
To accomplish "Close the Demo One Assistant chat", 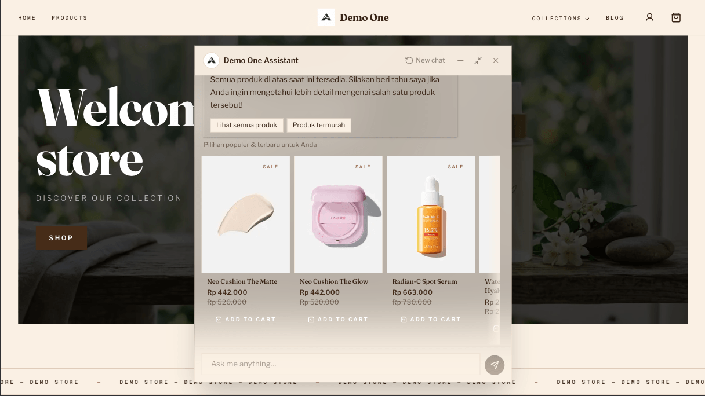I will [496, 60].
